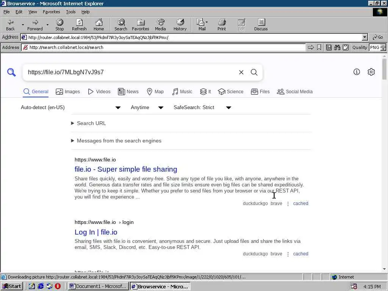The width and height of the screenshot is (388, 291).
Task: Click the Browservice go arrow icon
Action: click(311, 47)
